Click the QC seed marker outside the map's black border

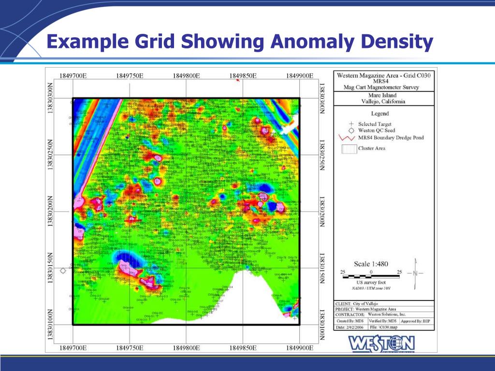point(63,271)
